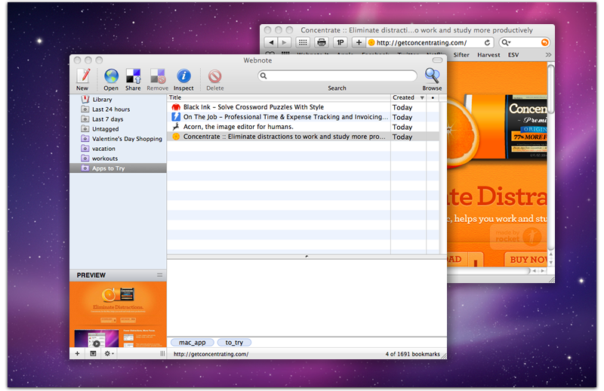Viewport: 604px width, 391px height.
Task: Select the Black Ink crossword bookmark row
Action: point(303,107)
